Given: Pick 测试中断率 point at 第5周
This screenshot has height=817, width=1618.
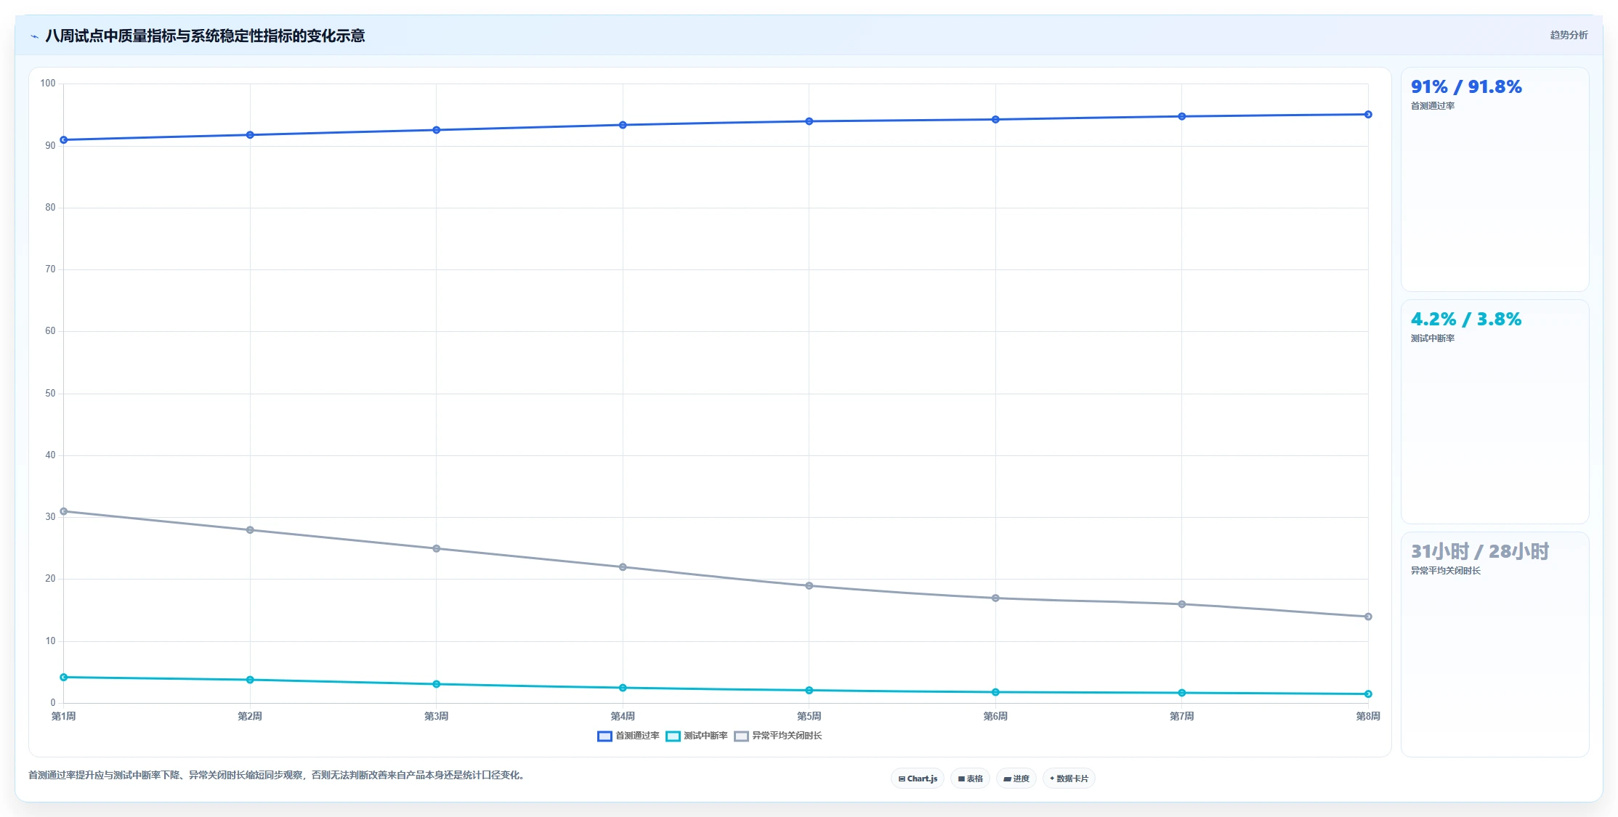Looking at the screenshot, I should click(x=809, y=691).
